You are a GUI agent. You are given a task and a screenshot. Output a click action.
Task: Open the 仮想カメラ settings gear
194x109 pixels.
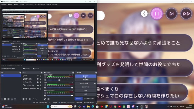(x=95, y=84)
